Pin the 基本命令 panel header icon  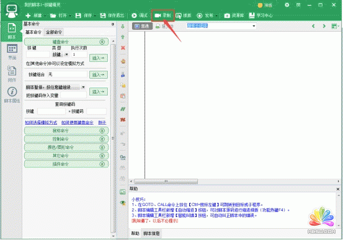(113, 24)
